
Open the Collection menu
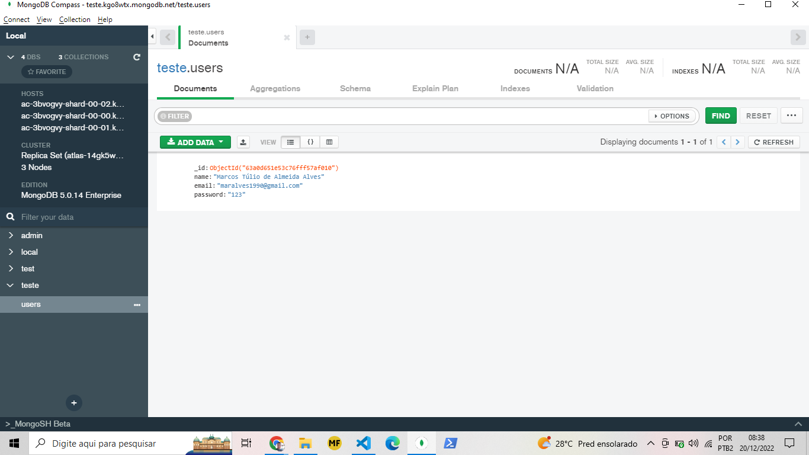[x=75, y=20]
